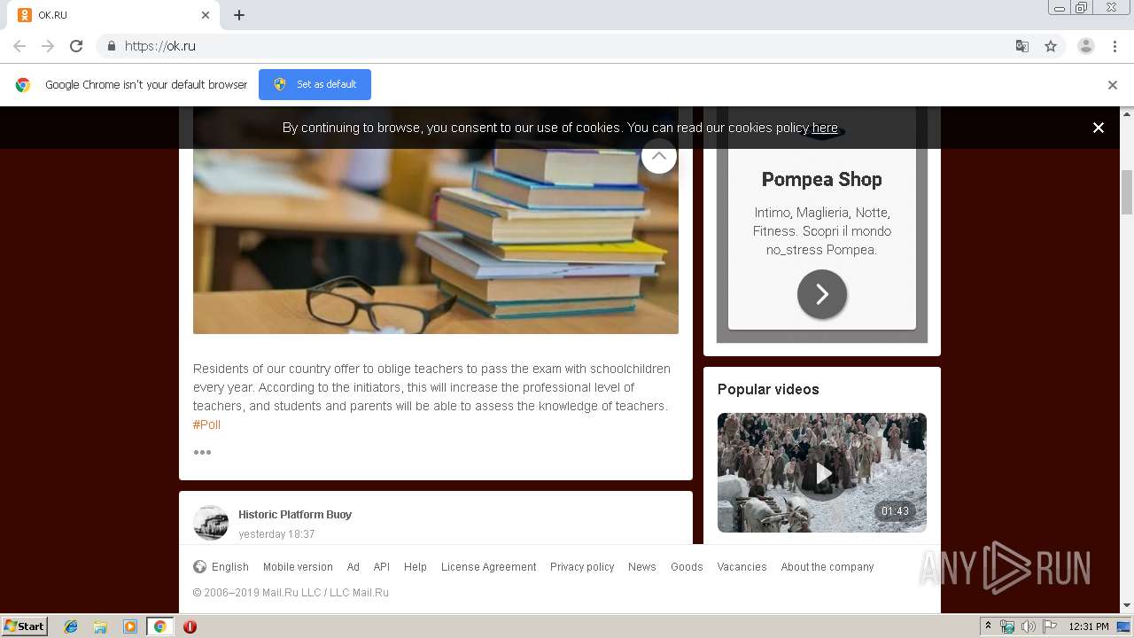Open the volume speaker tray icon
Image resolution: width=1134 pixels, height=638 pixels.
click(1028, 626)
